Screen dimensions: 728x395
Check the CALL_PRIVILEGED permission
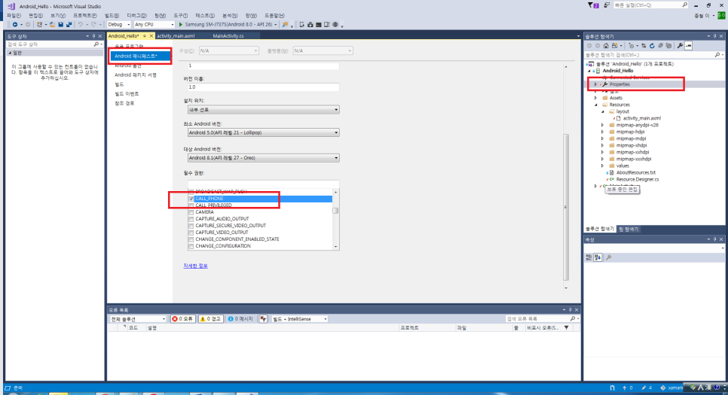point(191,205)
